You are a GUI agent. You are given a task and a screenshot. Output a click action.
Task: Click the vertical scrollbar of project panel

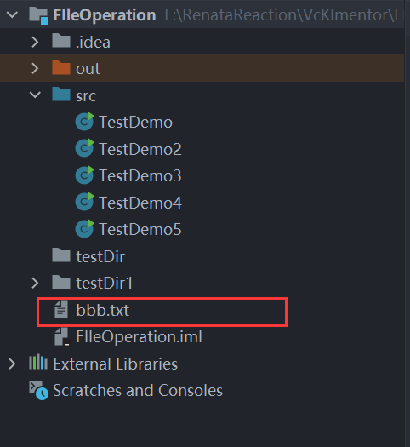407,223
